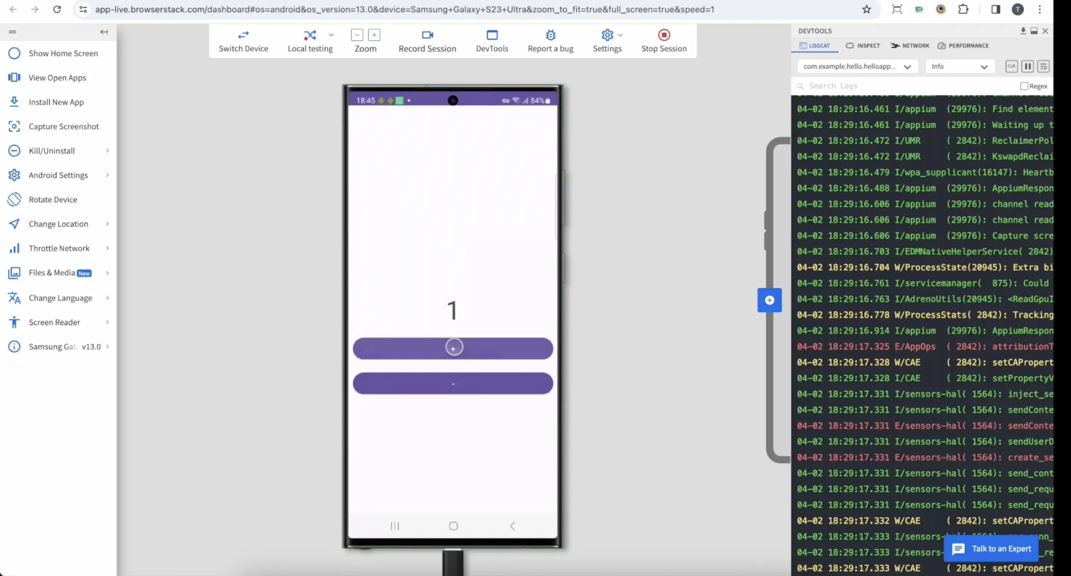This screenshot has width=1071, height=576.
Task: Click Rotate Device in sidebar
Action: [x=53, y=200]
